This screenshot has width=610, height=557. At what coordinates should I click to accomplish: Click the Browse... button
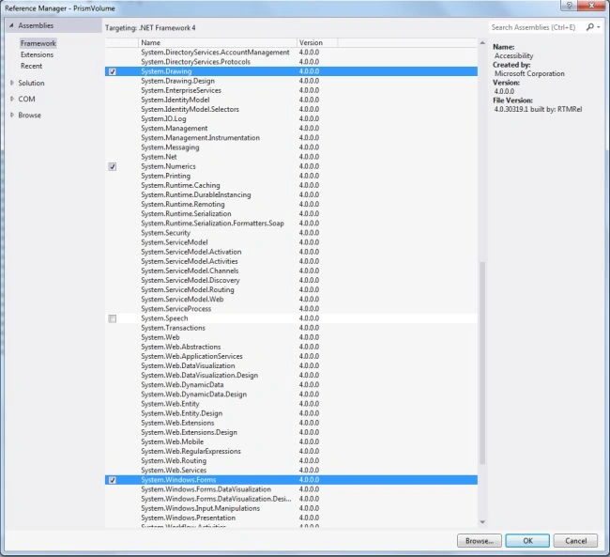coord(480,541)
